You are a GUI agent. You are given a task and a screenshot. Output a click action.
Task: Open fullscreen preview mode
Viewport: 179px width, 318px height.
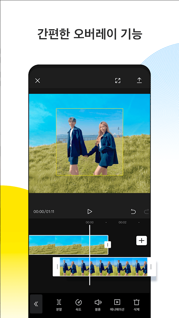click(118, 80)
